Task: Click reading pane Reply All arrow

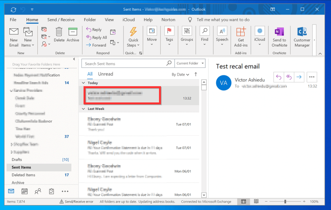Action: tap(289, 77)
